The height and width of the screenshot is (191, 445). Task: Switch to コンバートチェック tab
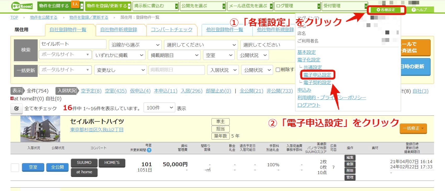172,30
